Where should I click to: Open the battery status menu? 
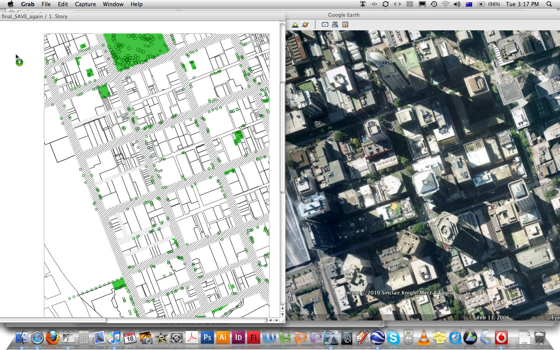481,4
